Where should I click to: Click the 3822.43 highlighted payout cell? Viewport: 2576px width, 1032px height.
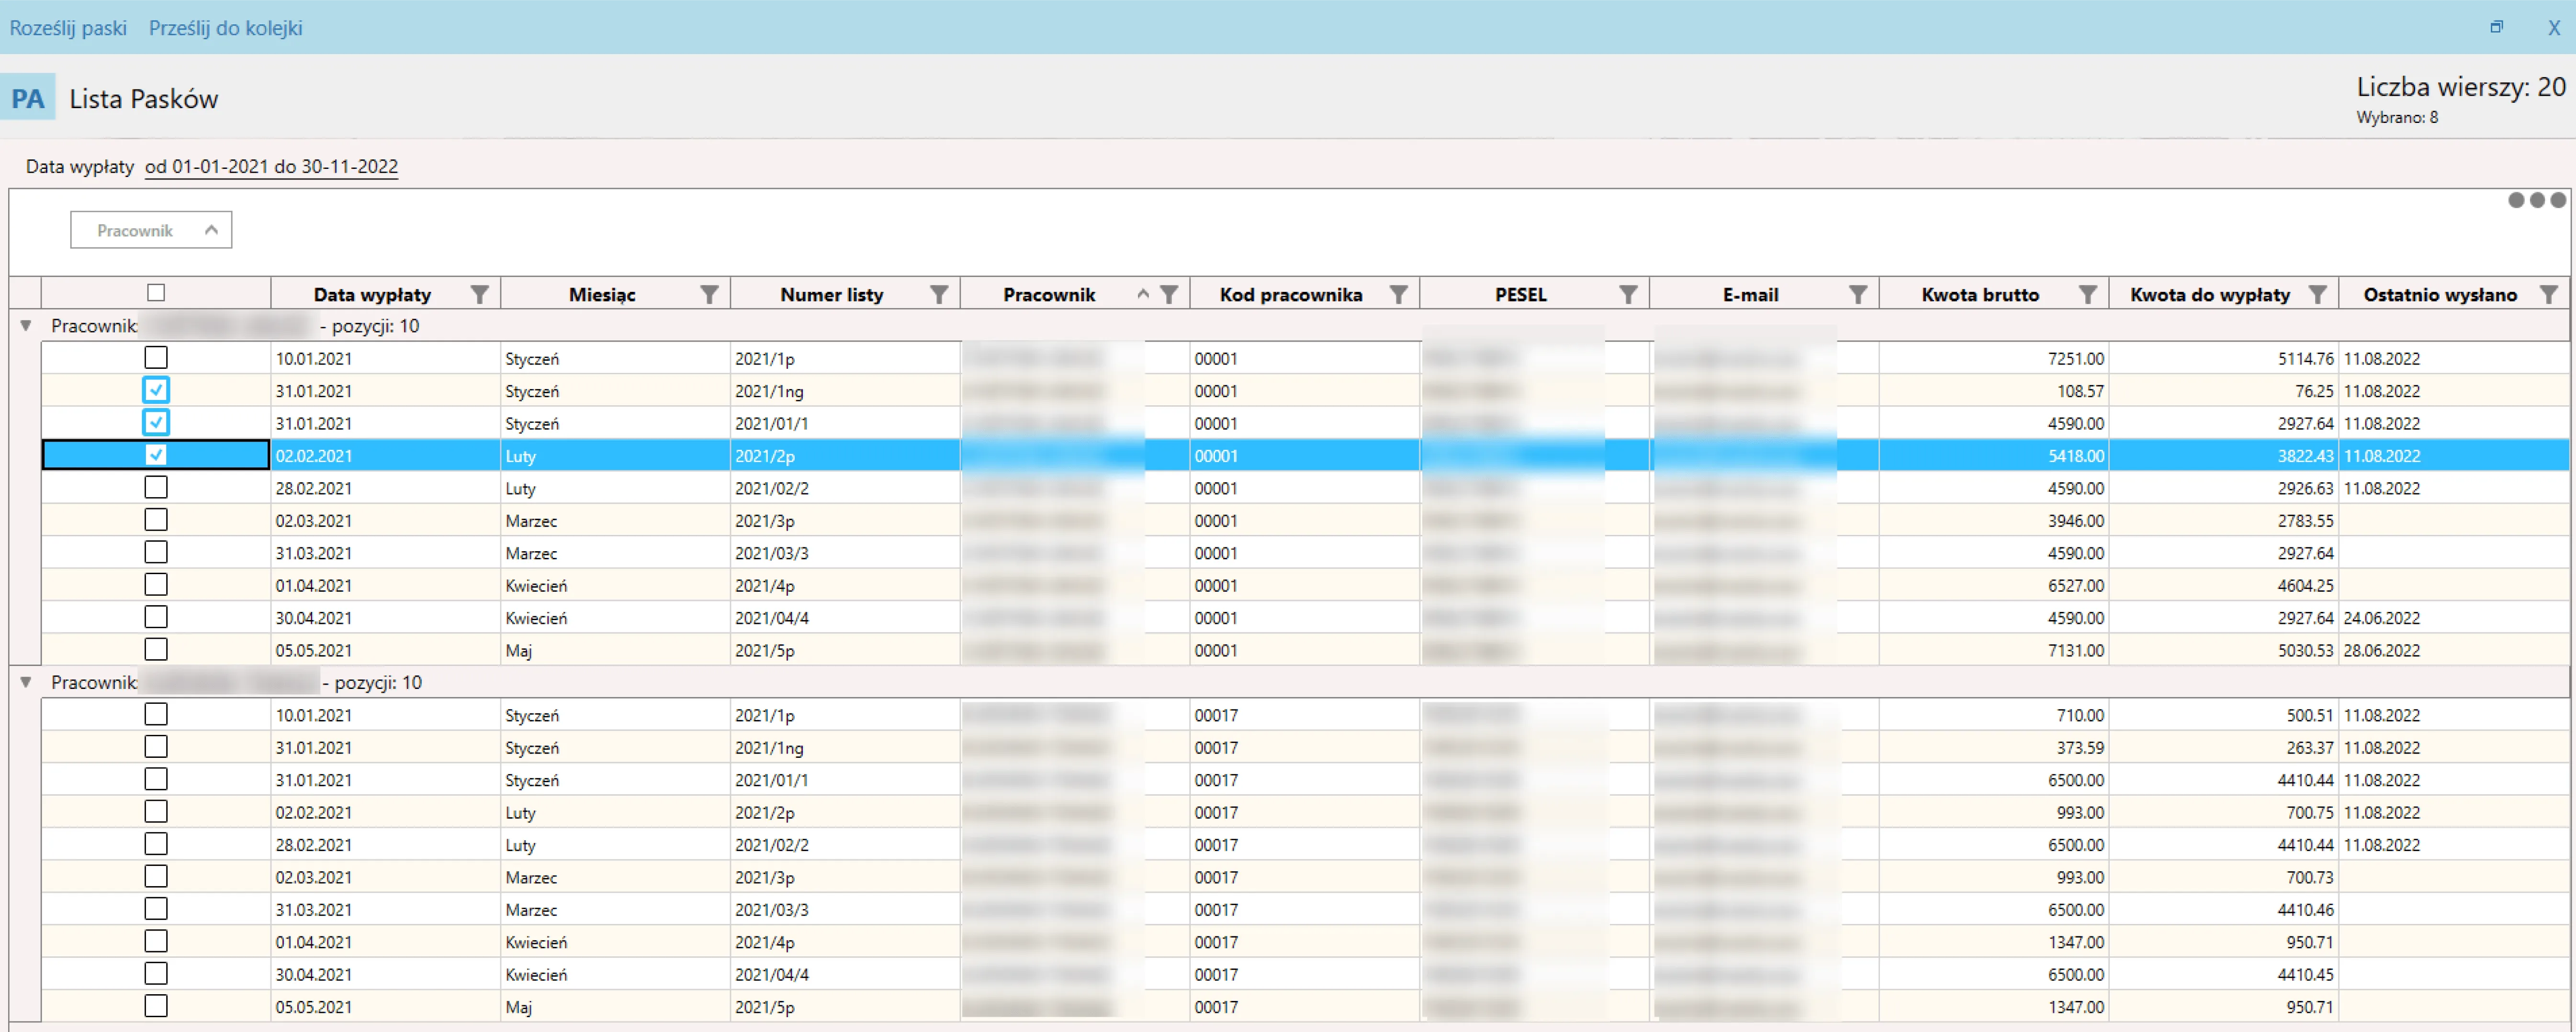2224,455
